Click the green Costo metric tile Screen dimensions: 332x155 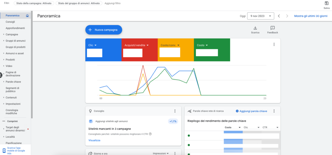[x=212, y=50]
